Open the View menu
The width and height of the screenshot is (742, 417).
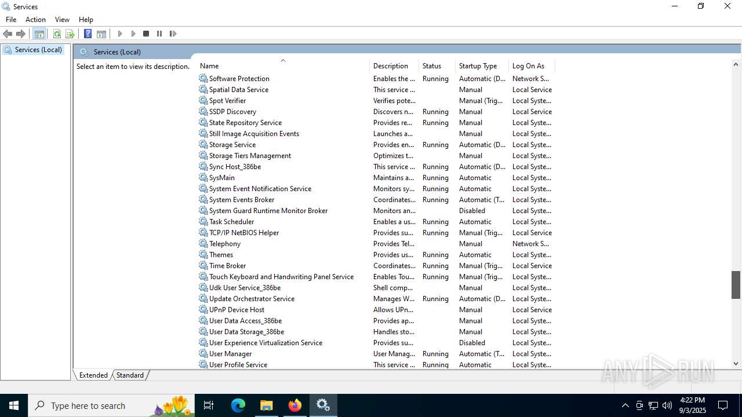(62, 20)
